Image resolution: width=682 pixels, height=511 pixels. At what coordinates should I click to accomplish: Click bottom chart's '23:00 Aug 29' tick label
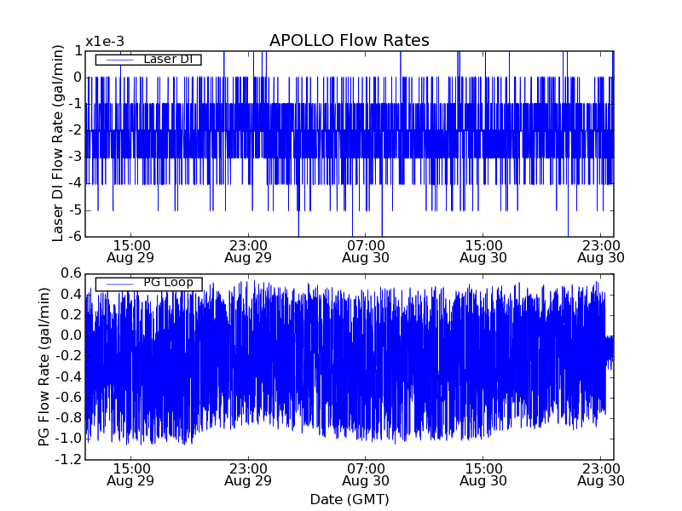pyautogui.click(x=248, y=475)
